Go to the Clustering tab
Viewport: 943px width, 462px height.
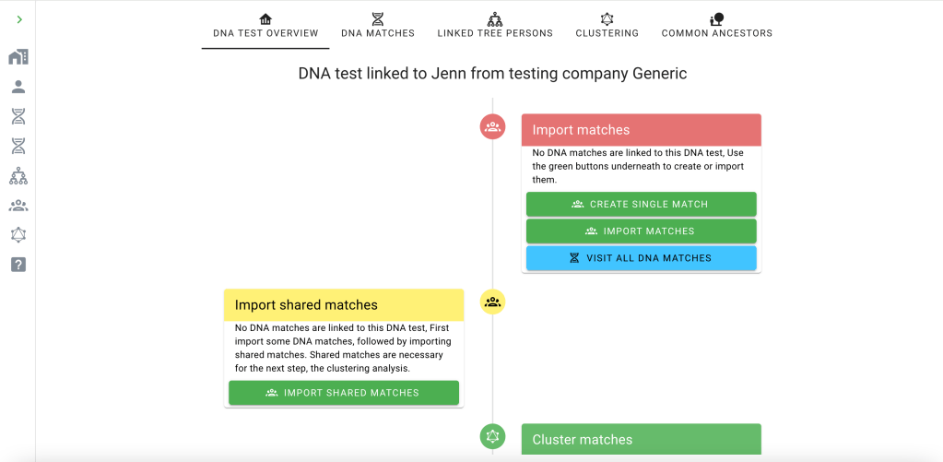607,26
